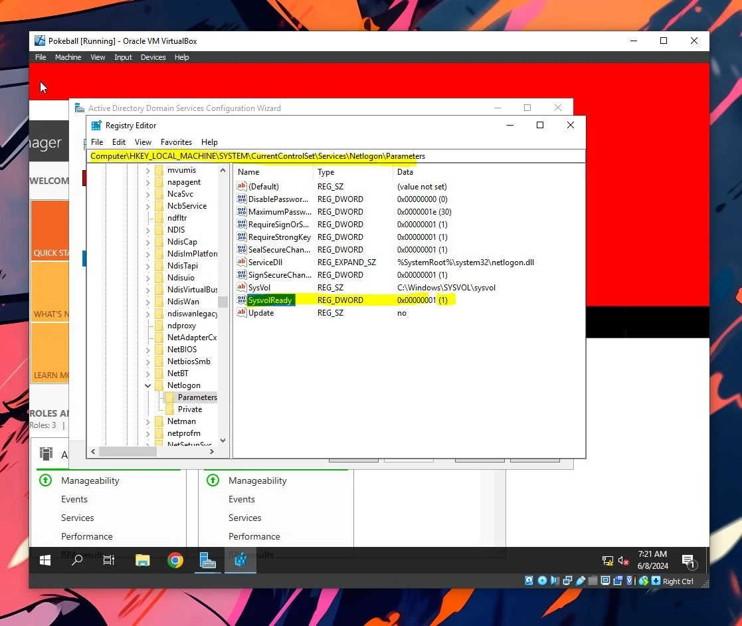Image resolution: width=742 pixels, height=626 pixels.
Task: Open Manageability in left Server Manager tile
Action: [x=90, y=480]
